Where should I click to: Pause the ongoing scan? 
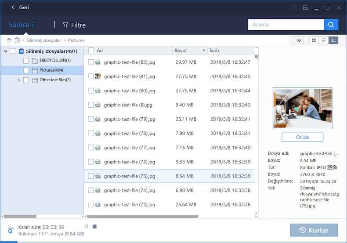pos(86,227)
